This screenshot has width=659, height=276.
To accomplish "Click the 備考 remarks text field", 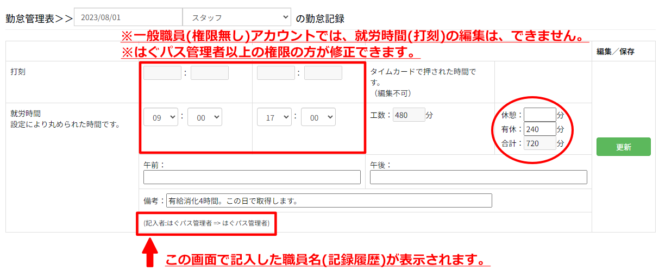I will pyautogui.click(x=329, y=200).
